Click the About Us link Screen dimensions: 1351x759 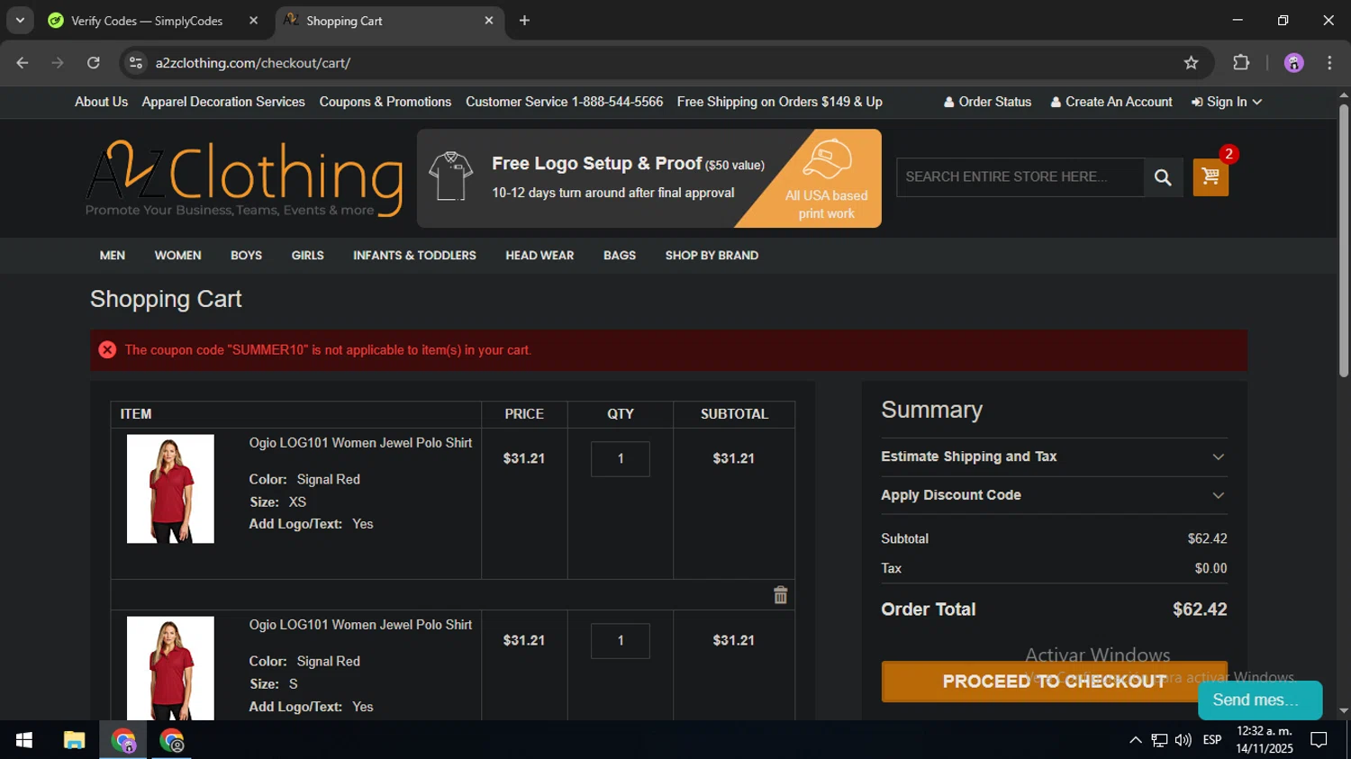click(x=101, y=102)
